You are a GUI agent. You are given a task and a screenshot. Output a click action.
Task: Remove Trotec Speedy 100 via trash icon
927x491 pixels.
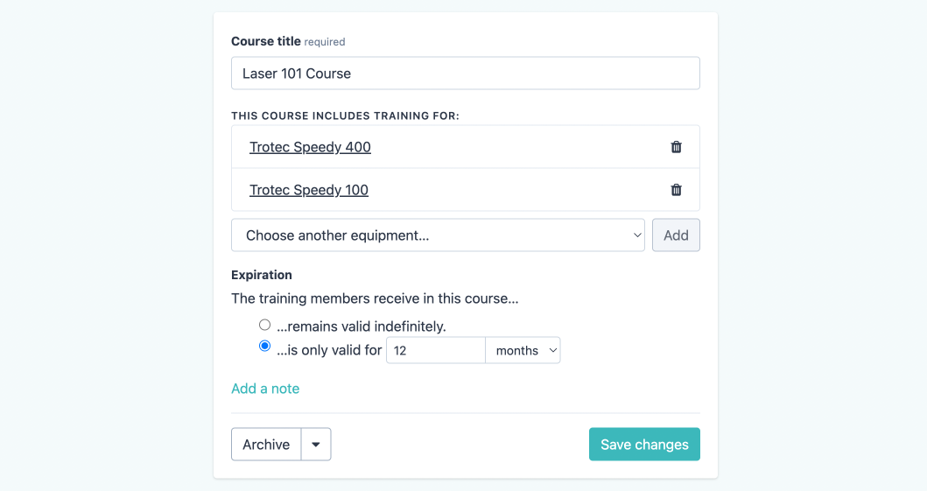pos(676,190)
